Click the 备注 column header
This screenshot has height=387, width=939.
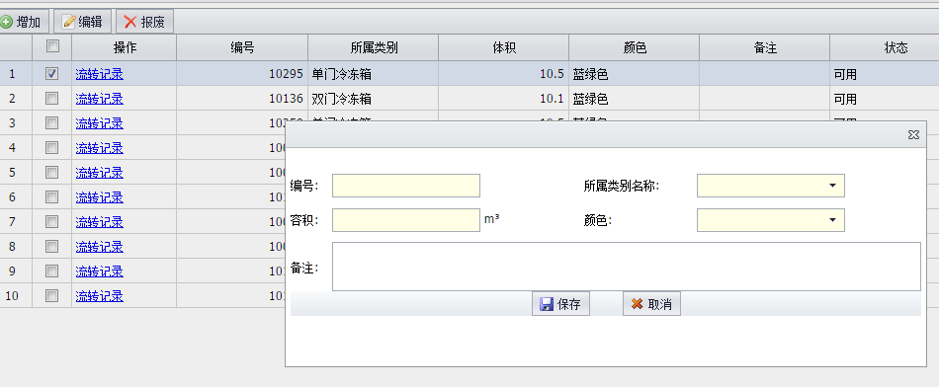point(765,47)
